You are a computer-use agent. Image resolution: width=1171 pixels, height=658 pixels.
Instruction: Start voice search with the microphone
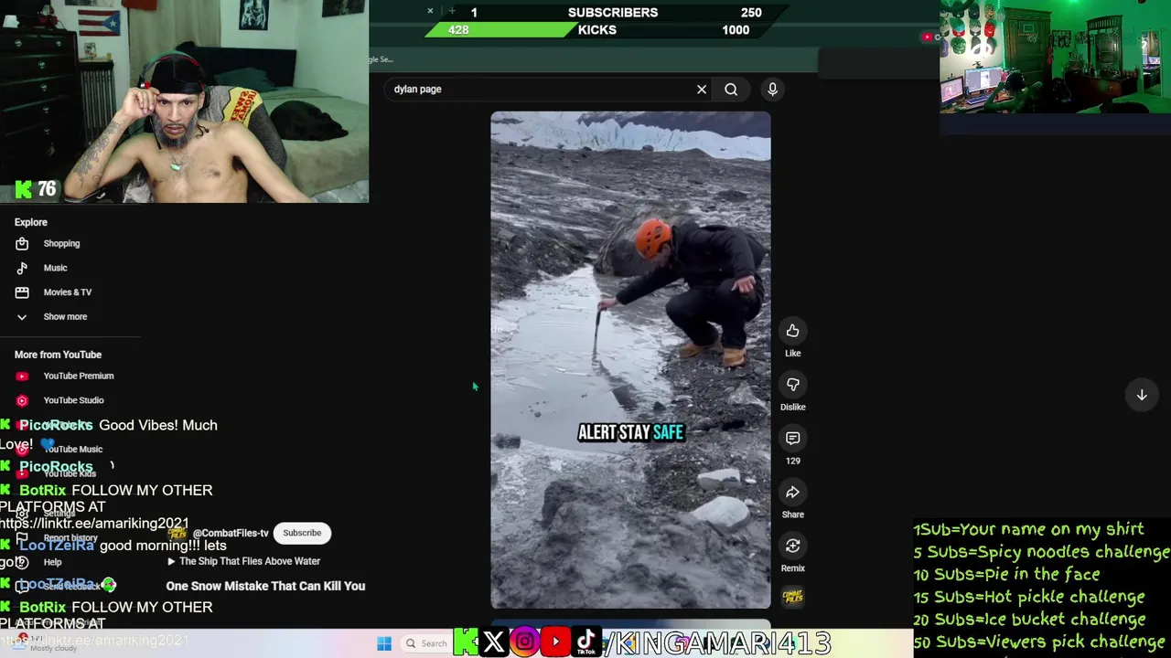coord(772,90)
